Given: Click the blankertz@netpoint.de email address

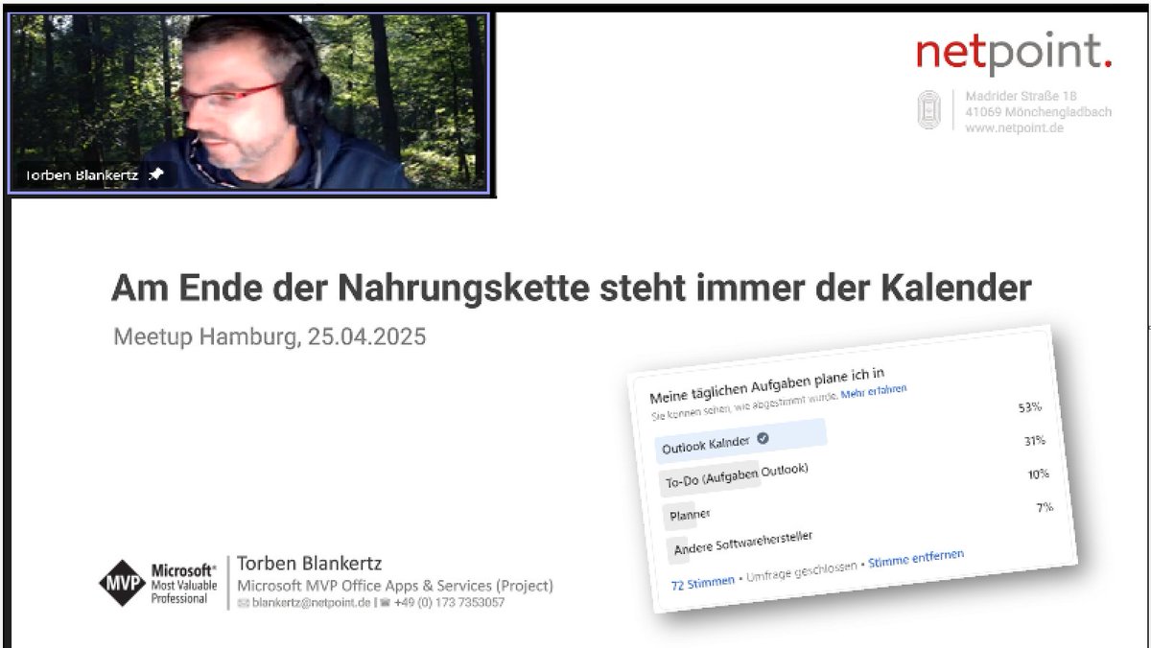Looking at the screenshot, I should 311,603.
